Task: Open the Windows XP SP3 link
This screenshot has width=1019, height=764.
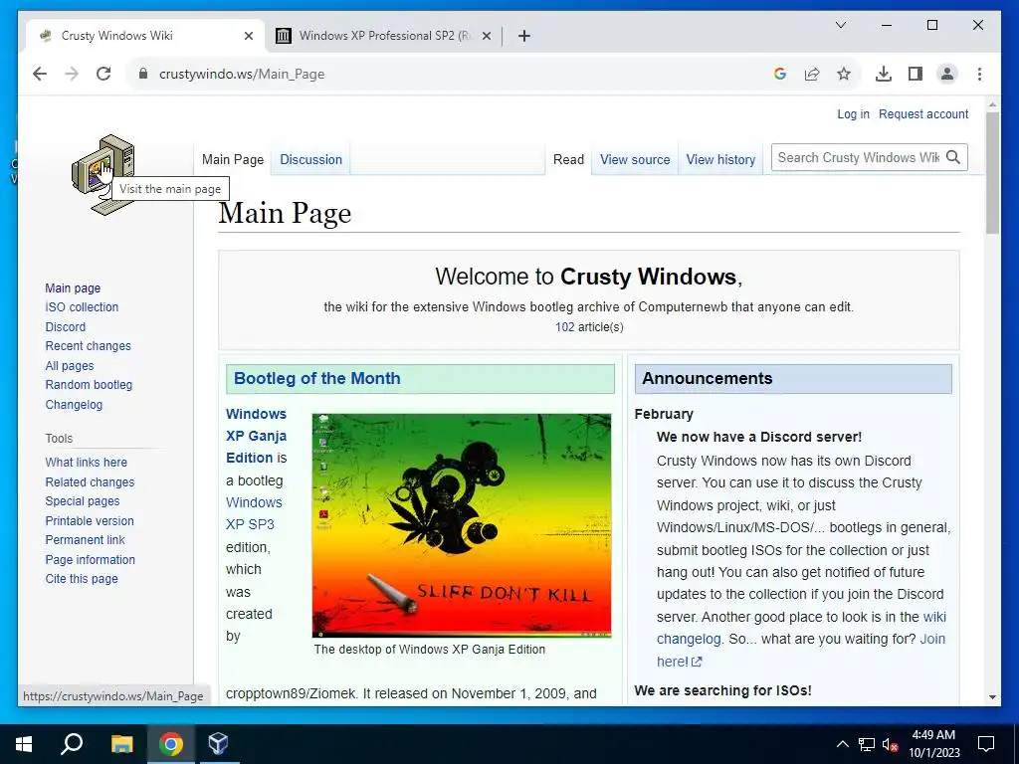Action: coord(254,513)
